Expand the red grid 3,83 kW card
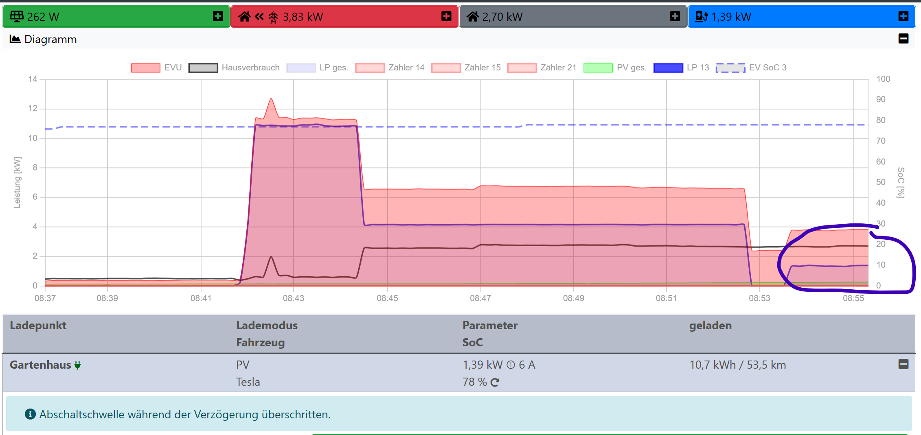The height and width of the screenshot is (435, 921). [446, 16]
